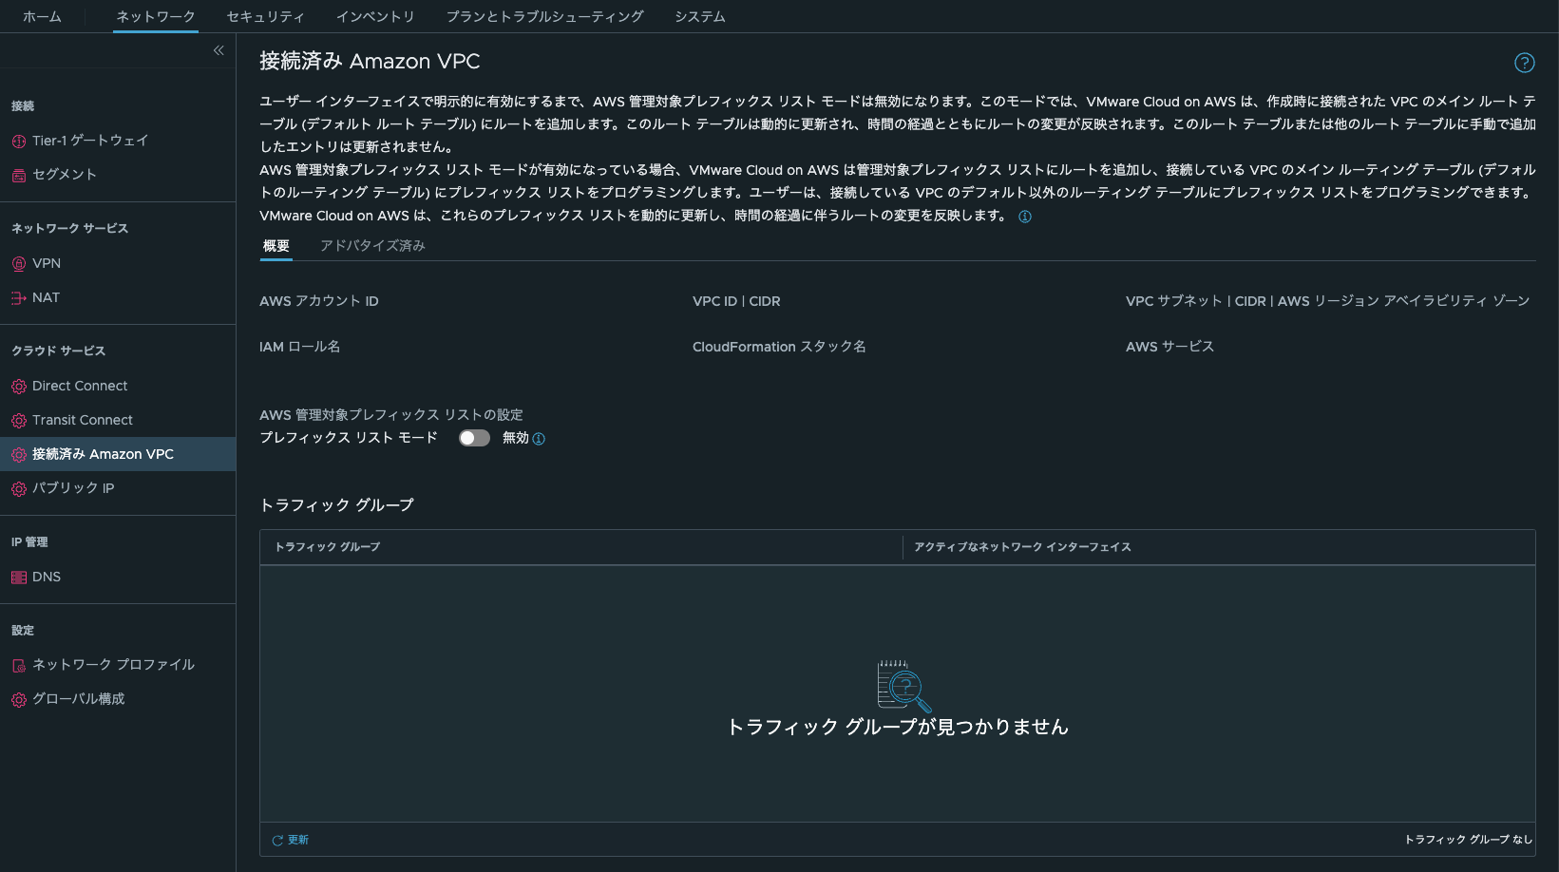Image resolution: width=1559 pixels, height=872 pixels.
Task: Open the セキュリティ menu at top
Action: click(x=264, y=16)
